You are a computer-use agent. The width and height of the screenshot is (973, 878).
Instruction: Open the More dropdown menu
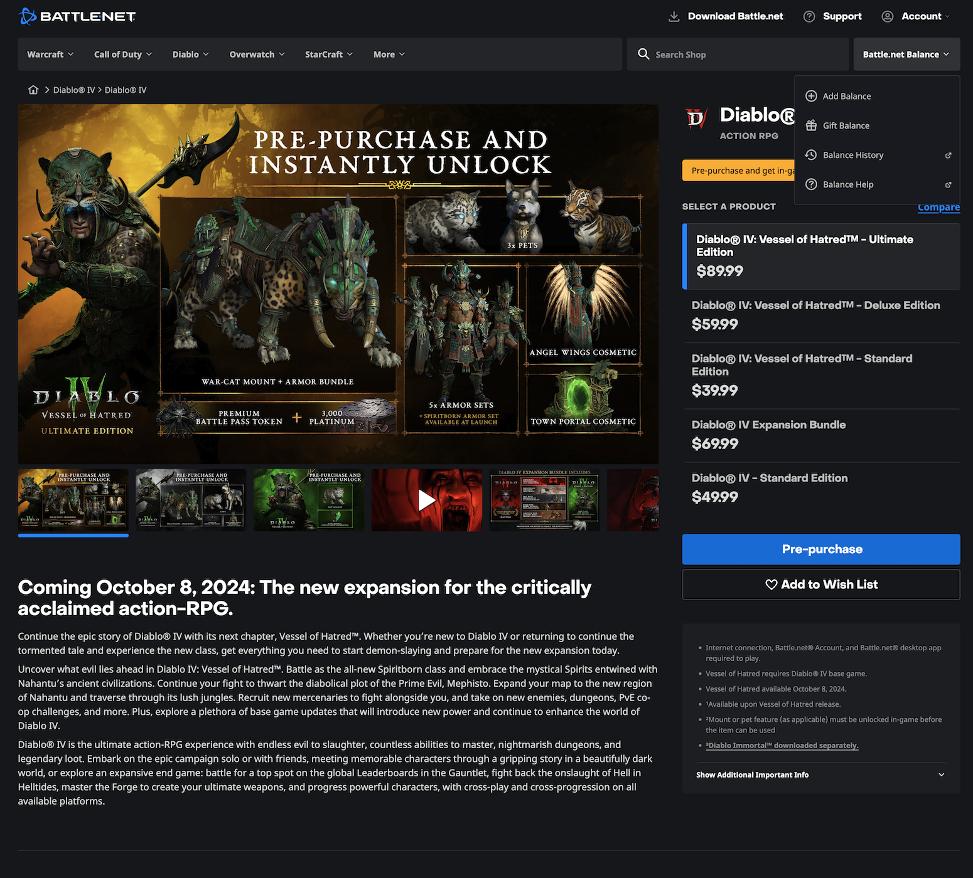(389, 55)
